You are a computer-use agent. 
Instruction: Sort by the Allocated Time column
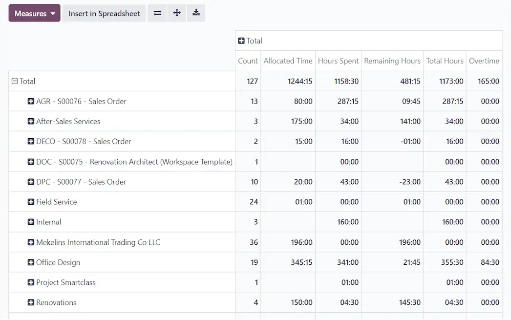[x=288, y=61]
